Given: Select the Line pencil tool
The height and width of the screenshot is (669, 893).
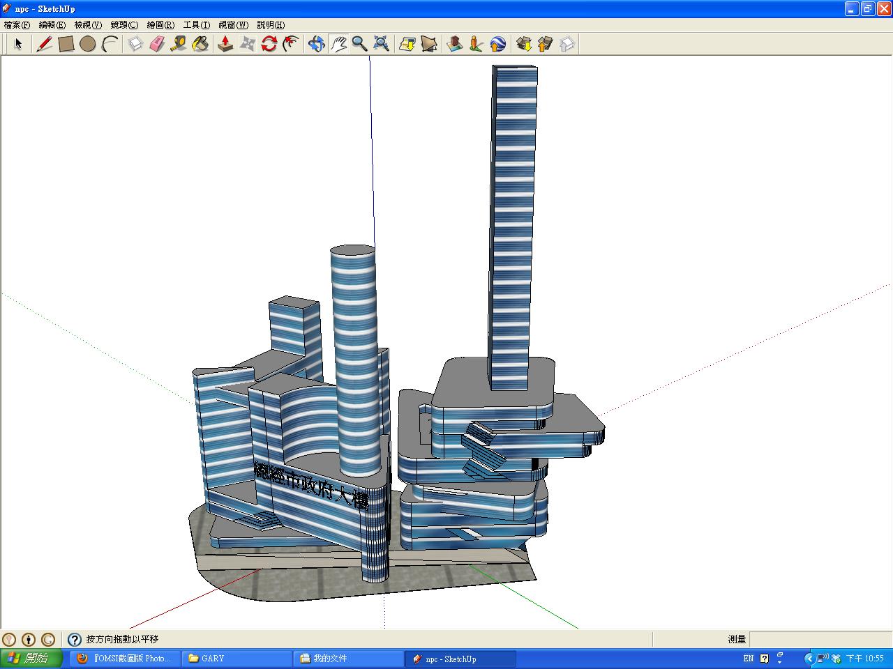Looking at the screenshot, I should [x=45, y=44].
